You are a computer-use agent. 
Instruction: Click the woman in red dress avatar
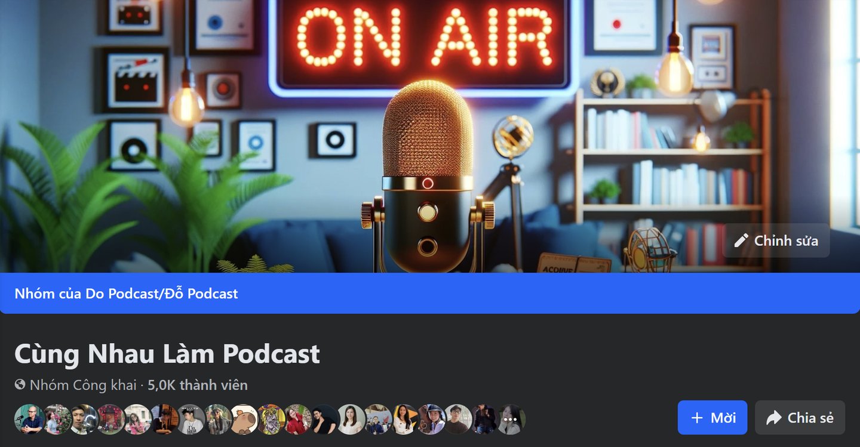pos(297,419)
